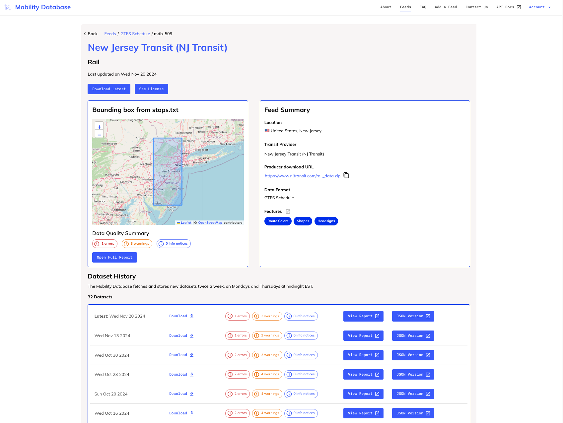This screenshot has width=563, height=423.
Task: Open Full Report button
Action: pos(114,258)
